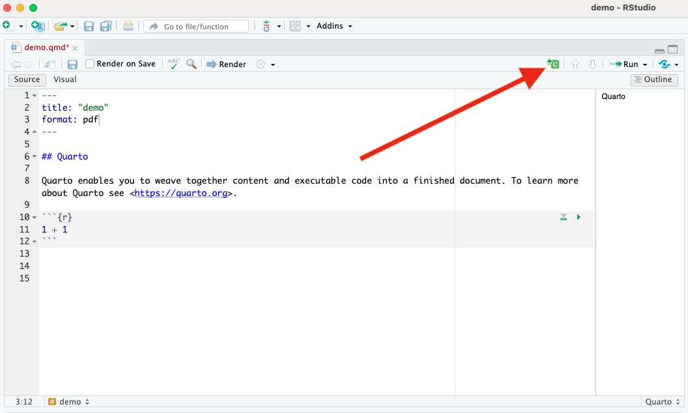This screenshot has width=688, height=413.
Task: Collapse the Quarto section fold arrow
Action: [35, 157]
